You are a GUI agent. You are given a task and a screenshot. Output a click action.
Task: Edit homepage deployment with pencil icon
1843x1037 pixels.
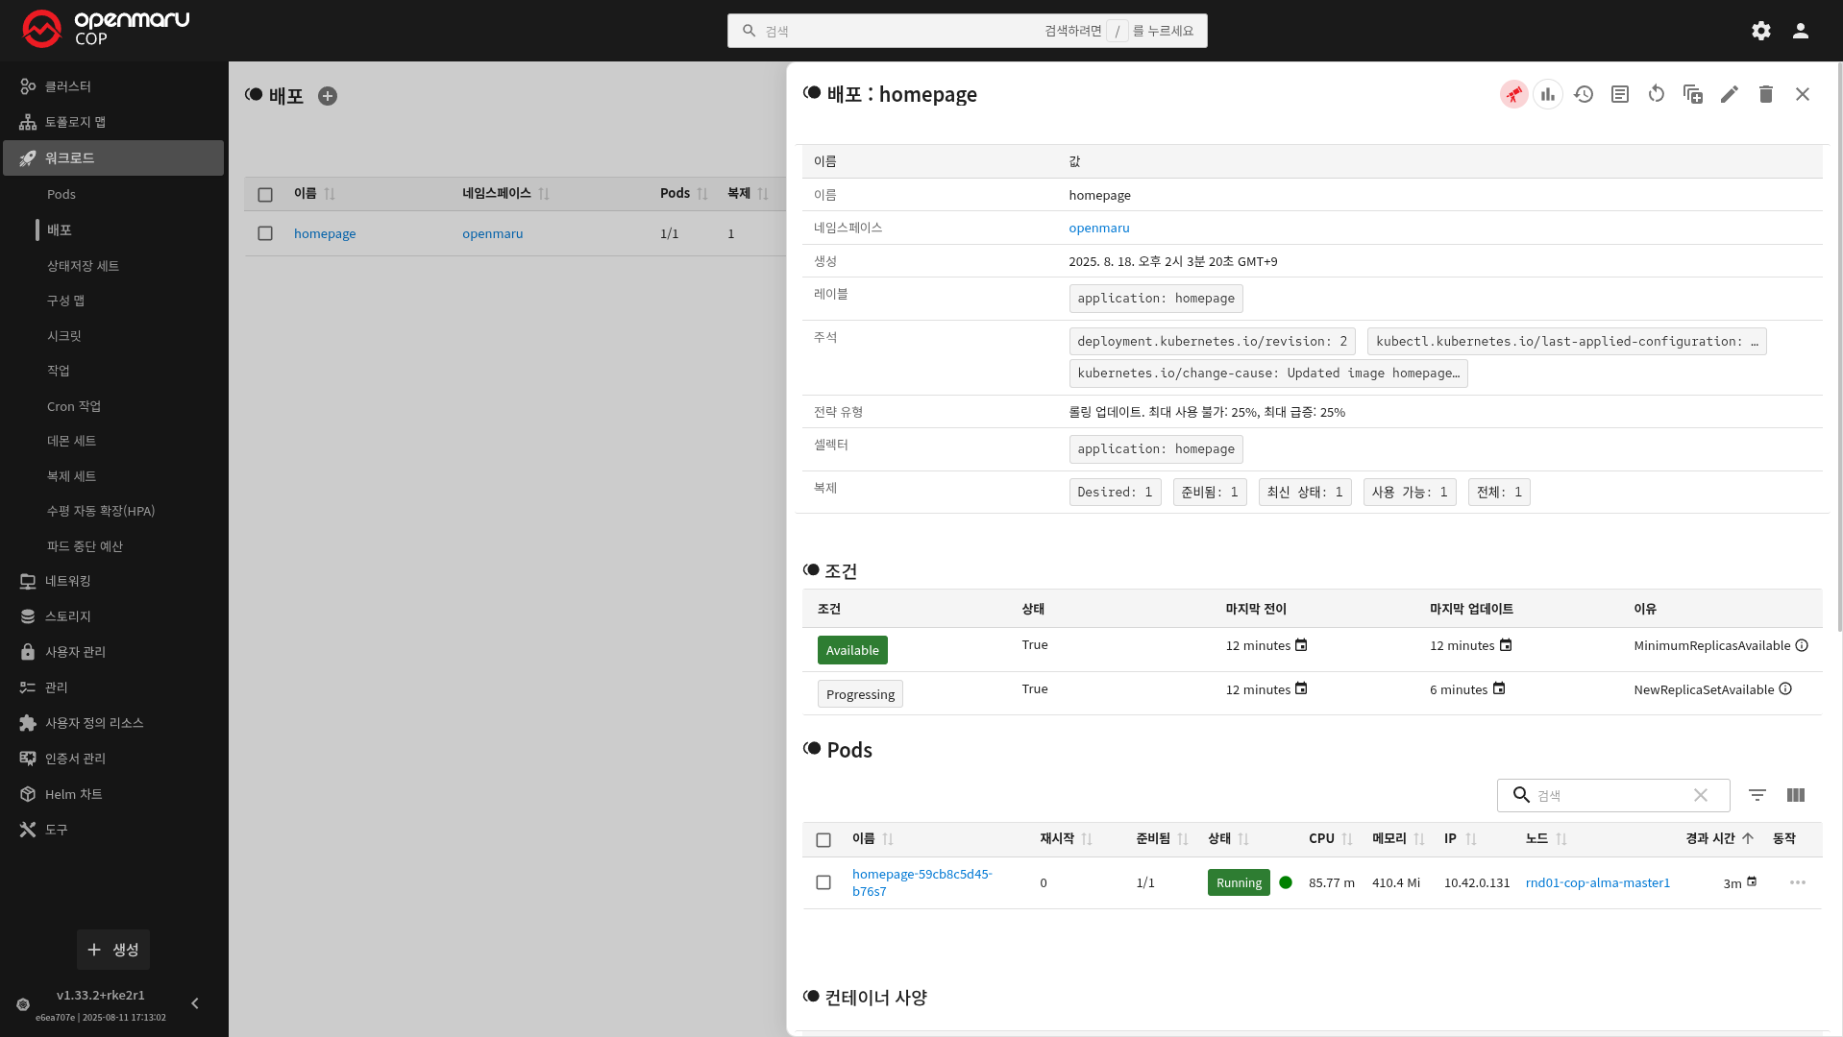(1729, 94)
